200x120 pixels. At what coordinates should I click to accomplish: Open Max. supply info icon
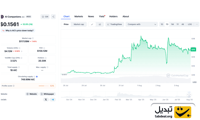(47, 67)
